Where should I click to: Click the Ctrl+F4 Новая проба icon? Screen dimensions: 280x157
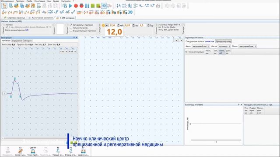[x=33, y=151]
